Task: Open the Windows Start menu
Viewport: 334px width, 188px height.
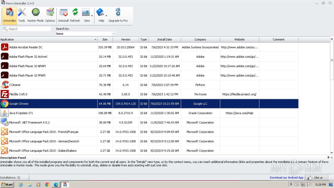Action: point(7,185)
